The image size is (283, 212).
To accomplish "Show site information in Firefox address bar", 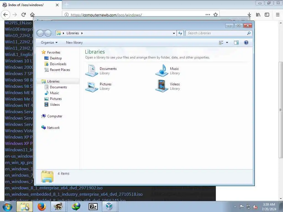I will pyautogui.click(x=67, y=15).
